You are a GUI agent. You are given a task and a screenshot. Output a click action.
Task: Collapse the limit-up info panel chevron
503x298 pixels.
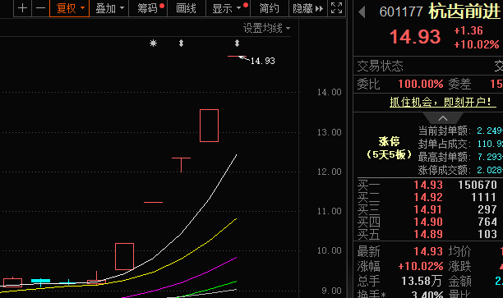pyautogui.click(x=443, y=118)
